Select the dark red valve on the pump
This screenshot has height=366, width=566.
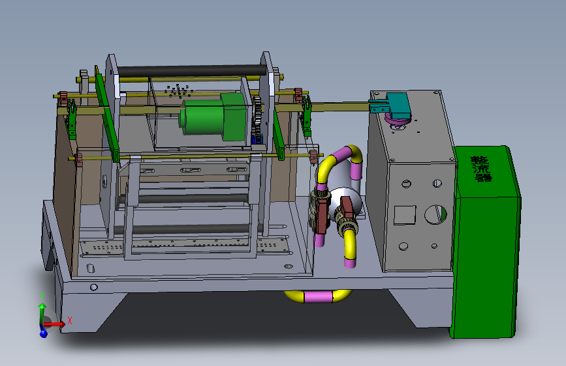(322, 216)
